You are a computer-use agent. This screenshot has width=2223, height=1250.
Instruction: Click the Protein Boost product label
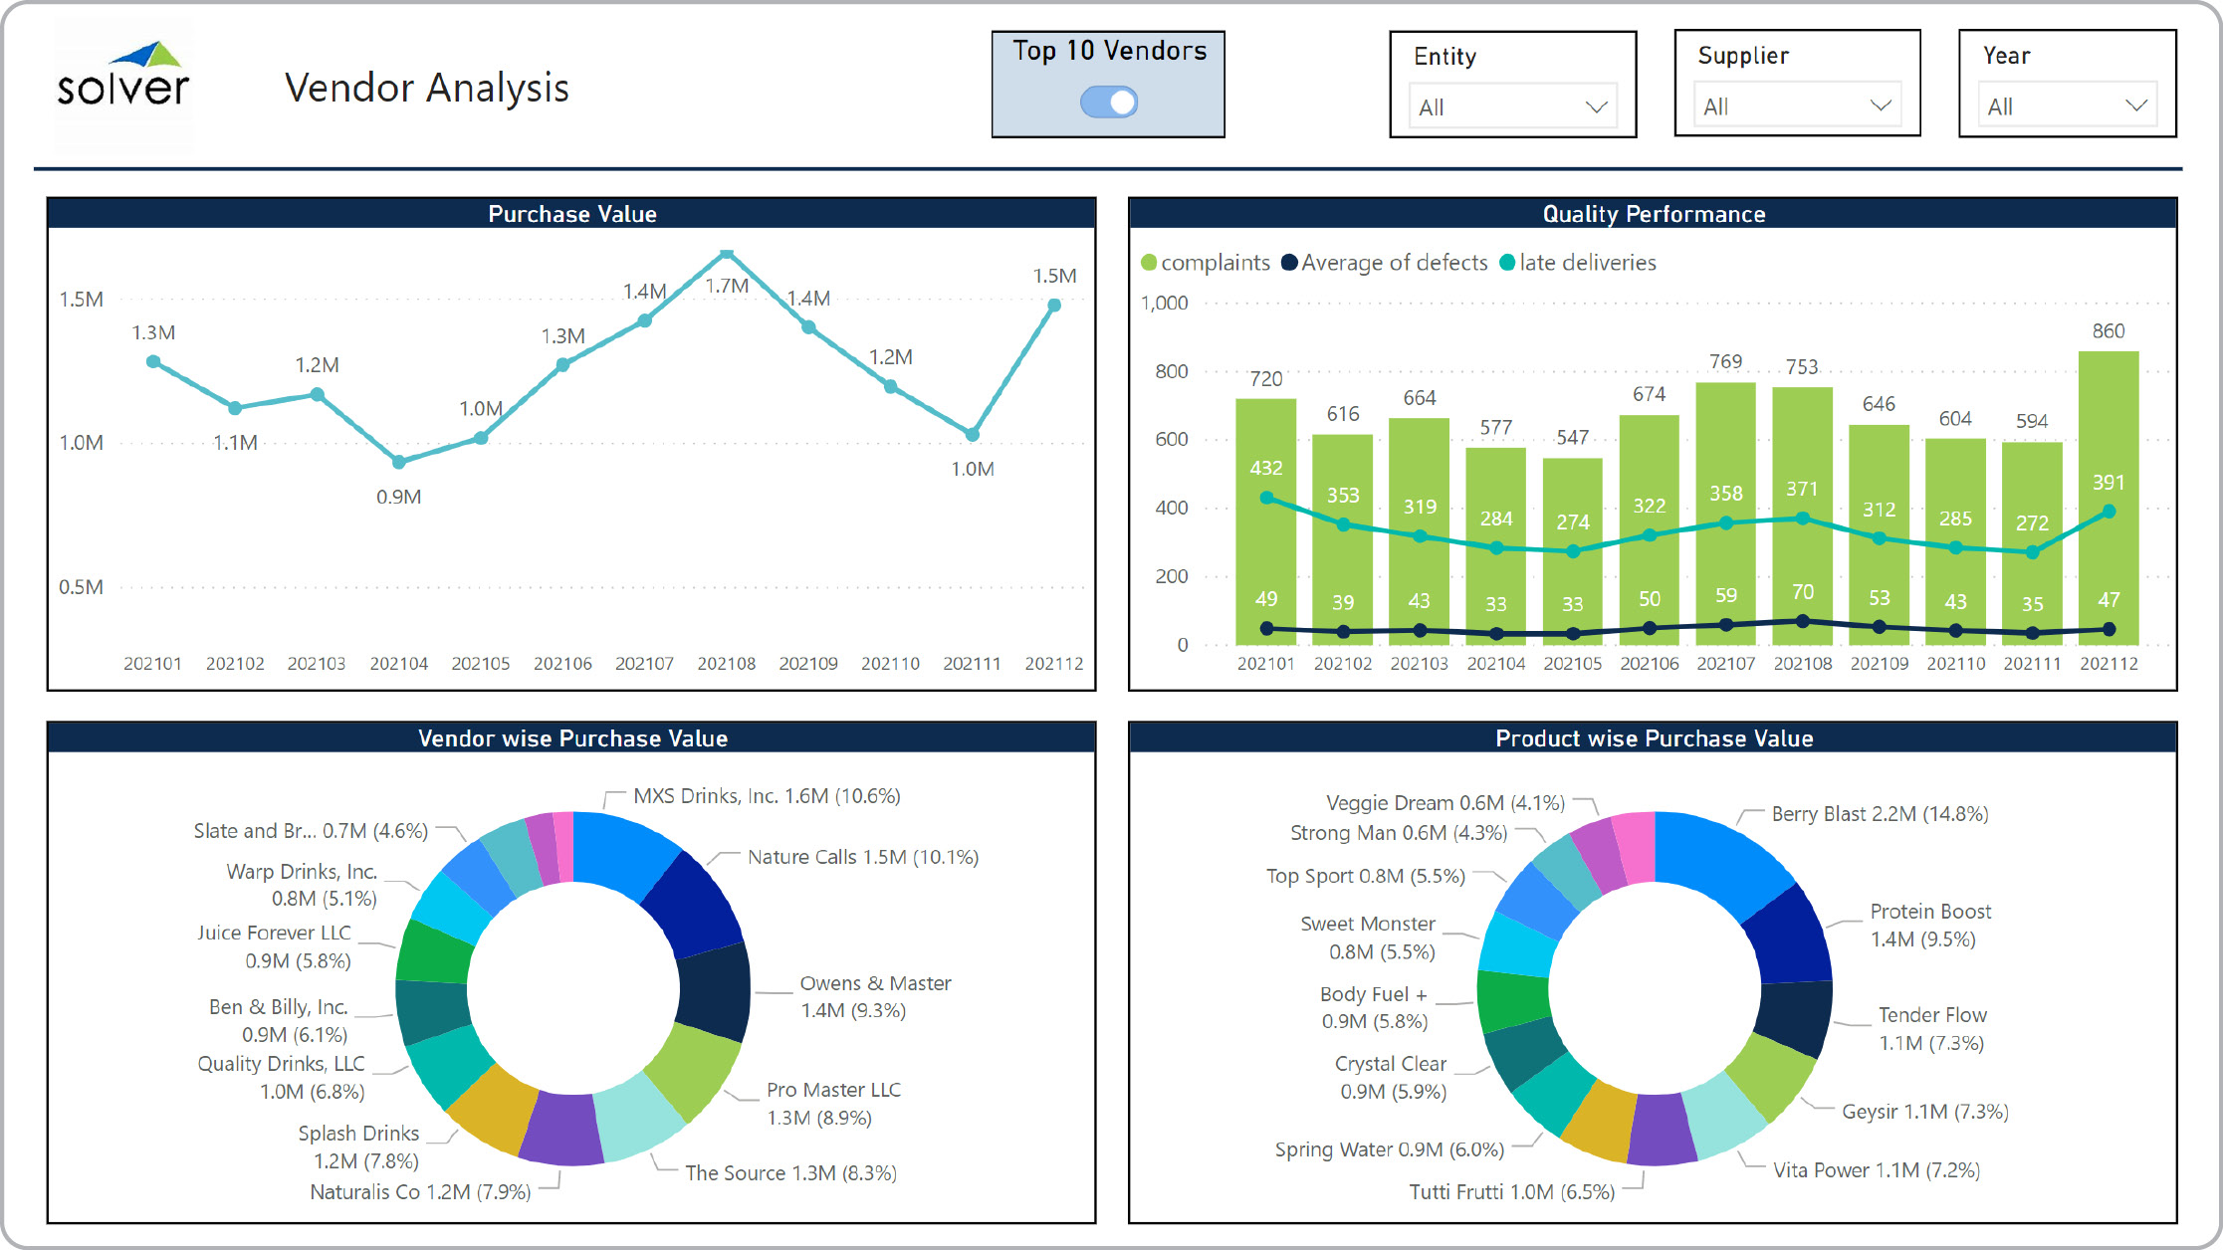point(1929,912)
